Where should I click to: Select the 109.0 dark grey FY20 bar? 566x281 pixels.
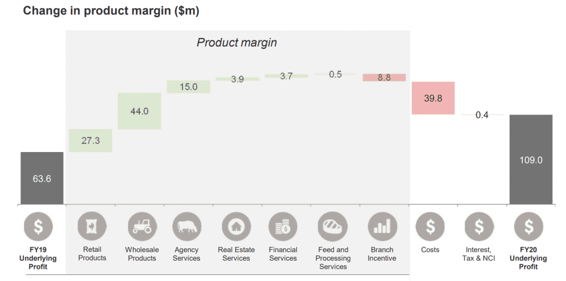[531, 159]
